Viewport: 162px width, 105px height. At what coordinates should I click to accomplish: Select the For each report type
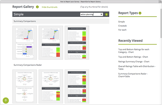(122, 30)
